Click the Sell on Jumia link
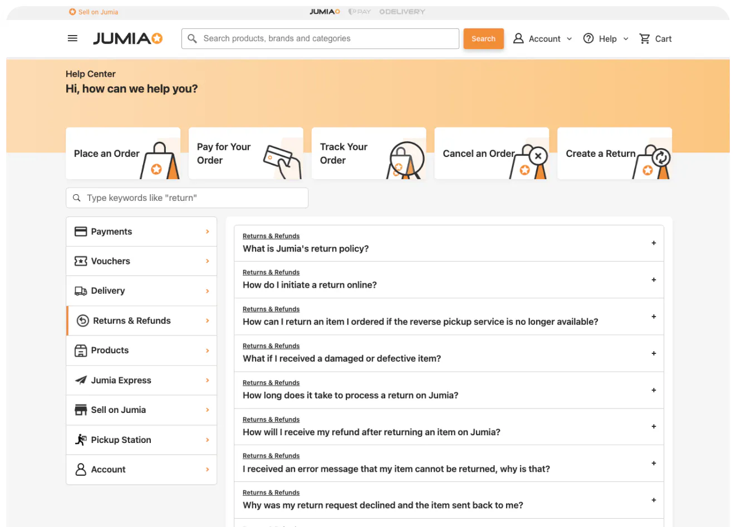 click(98, 12)
